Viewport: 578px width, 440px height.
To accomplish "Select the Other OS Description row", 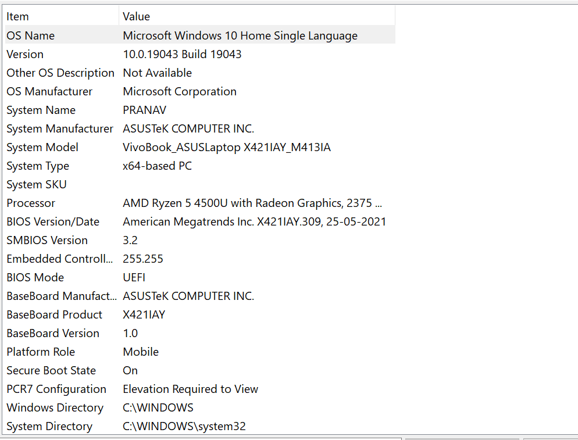I will tap(60, 73).
